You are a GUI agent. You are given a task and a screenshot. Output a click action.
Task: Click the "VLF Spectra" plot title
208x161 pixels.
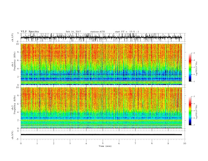pos(30,32)
